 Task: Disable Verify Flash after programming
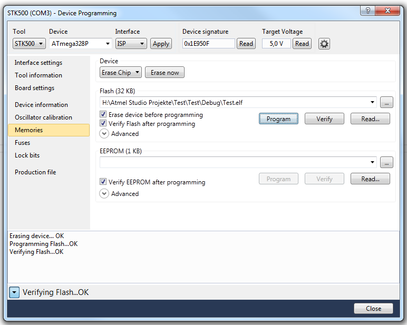coord(103,124)
